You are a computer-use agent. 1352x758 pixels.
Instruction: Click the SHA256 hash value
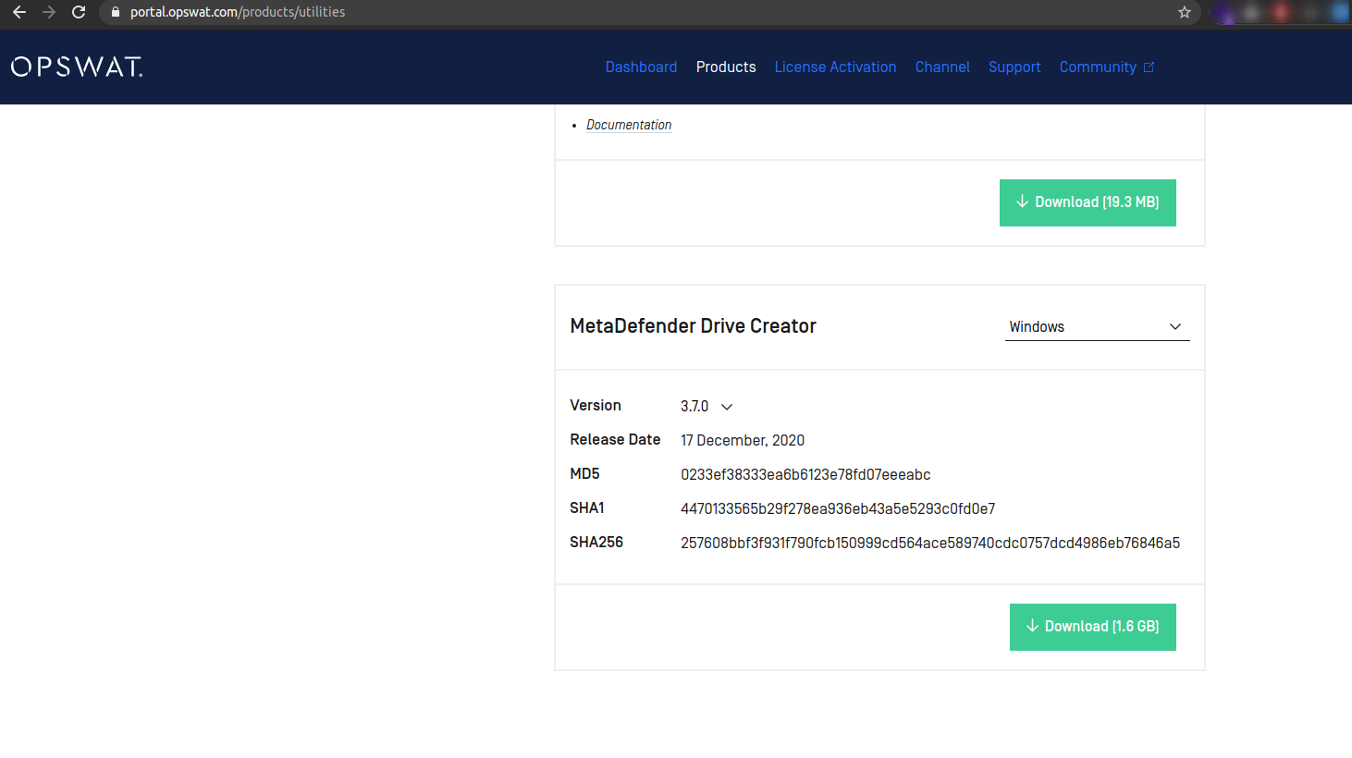(x=930, y=543)
